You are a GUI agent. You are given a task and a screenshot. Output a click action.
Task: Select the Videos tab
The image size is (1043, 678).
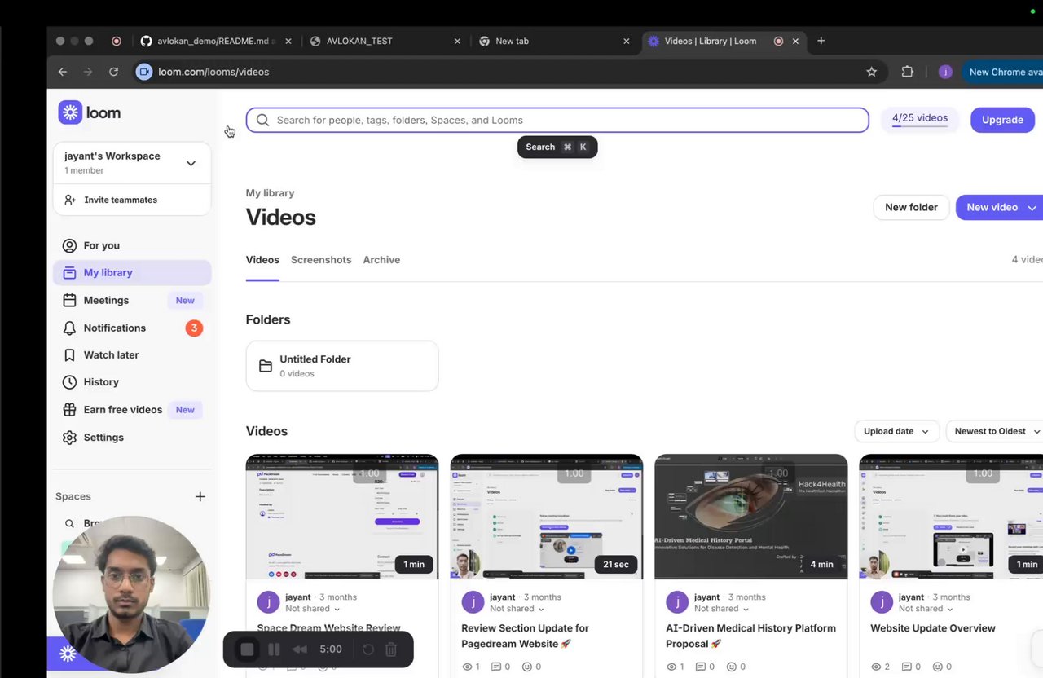point(262,260)
